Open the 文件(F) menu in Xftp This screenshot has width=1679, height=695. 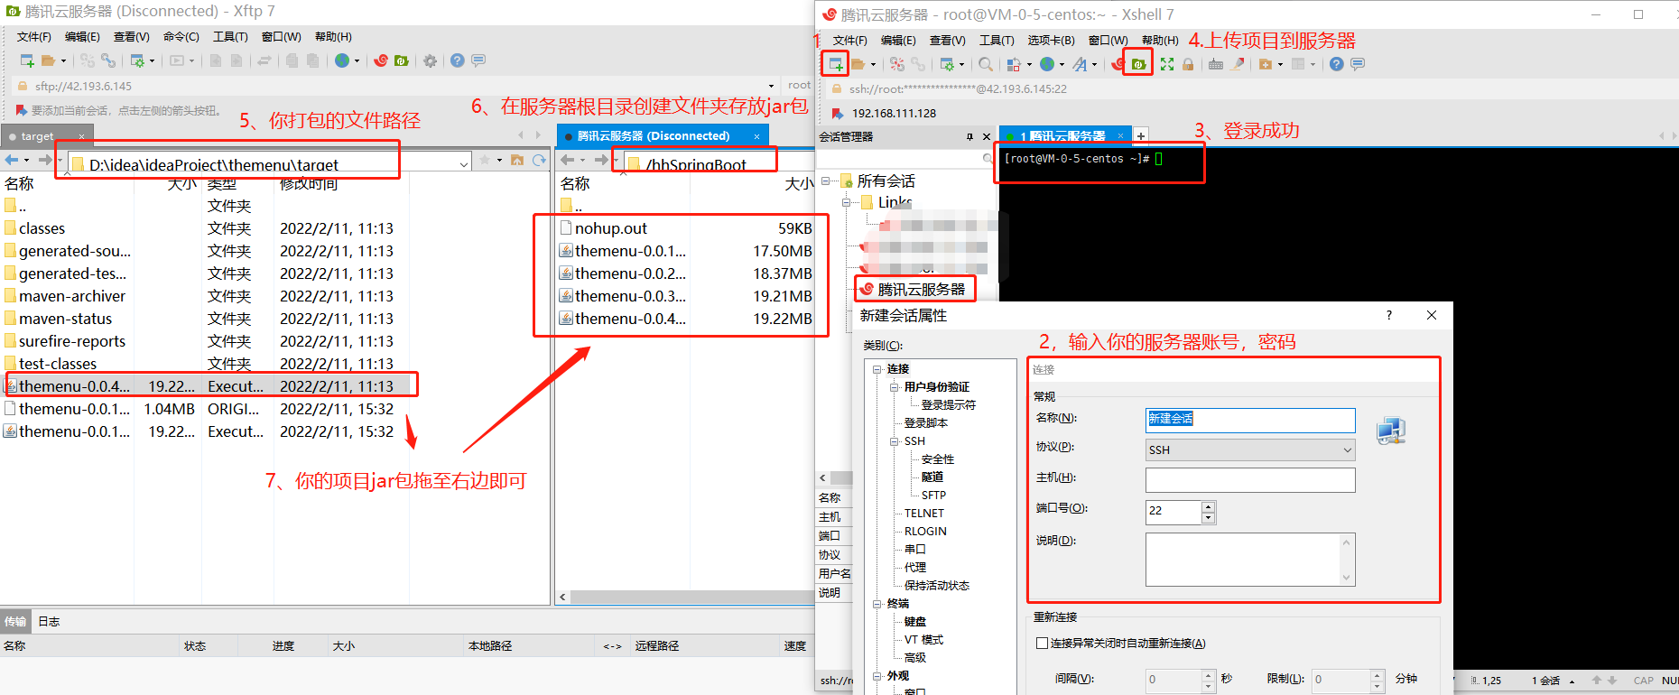pyautogui.click(x=34, y=37)
